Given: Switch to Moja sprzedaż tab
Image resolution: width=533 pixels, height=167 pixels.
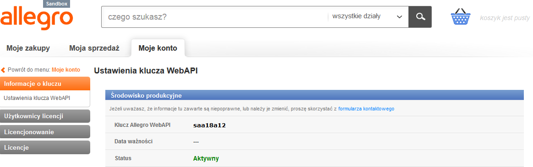Looking at the screenshot, I should pyautogui.click(x=94, y=48).
